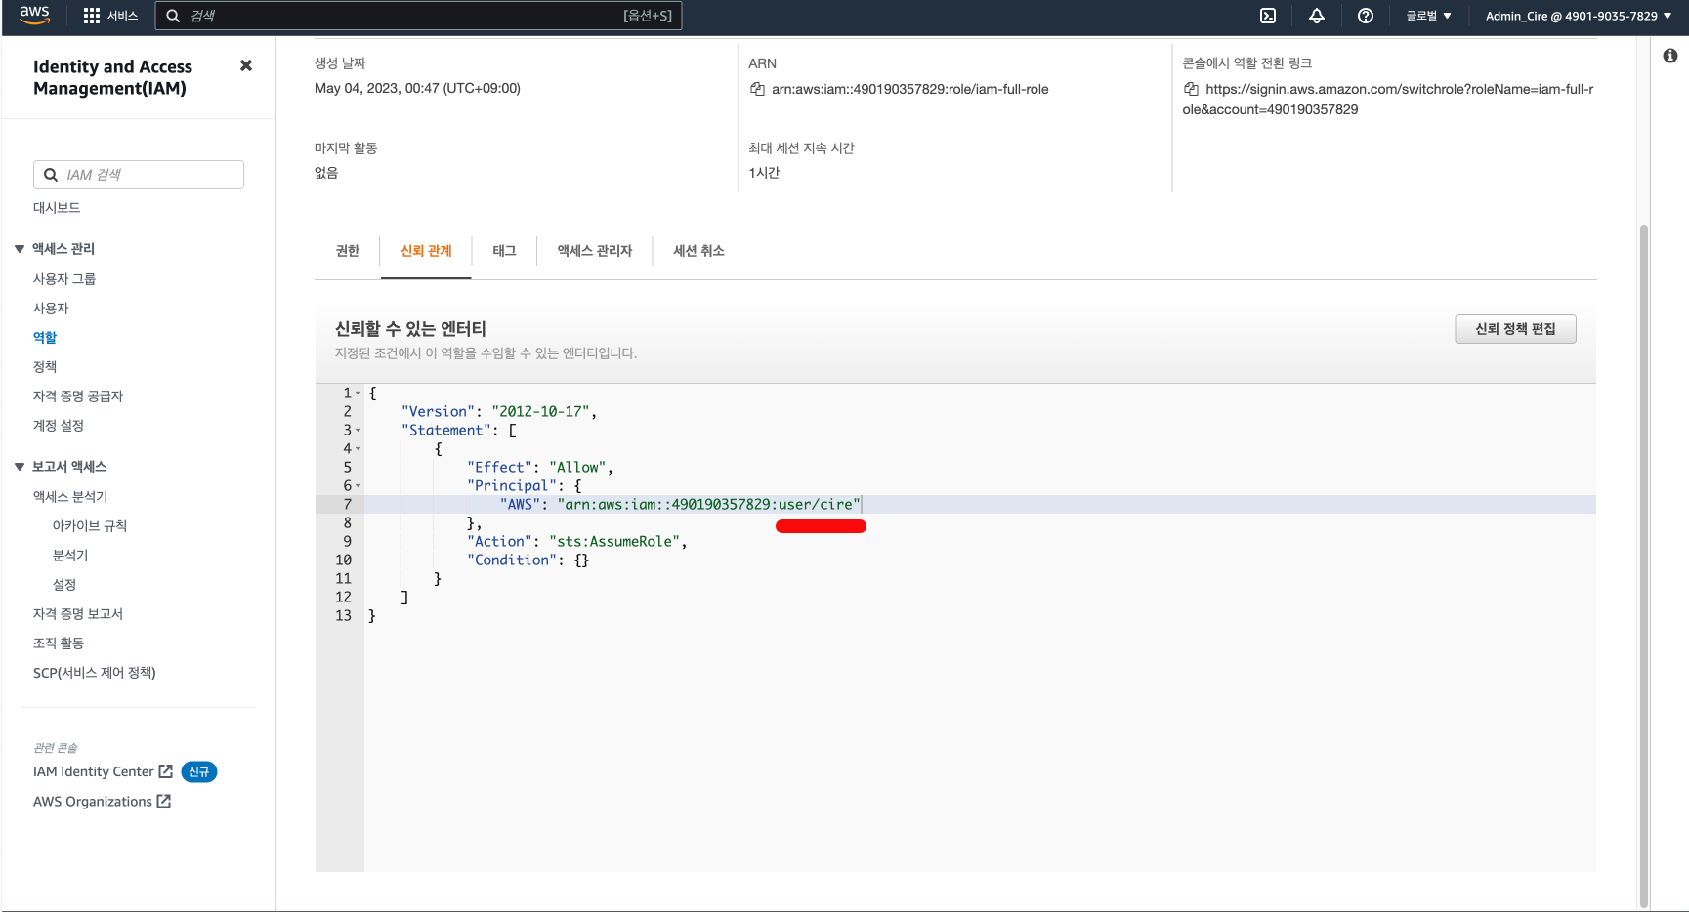Screen dimensions: 1689x912
Task: Open 사용자 in the sidebar
Action: [x=51, y=309]
